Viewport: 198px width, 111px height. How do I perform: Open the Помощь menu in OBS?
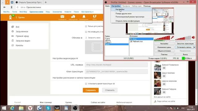(x=147, y=6)
